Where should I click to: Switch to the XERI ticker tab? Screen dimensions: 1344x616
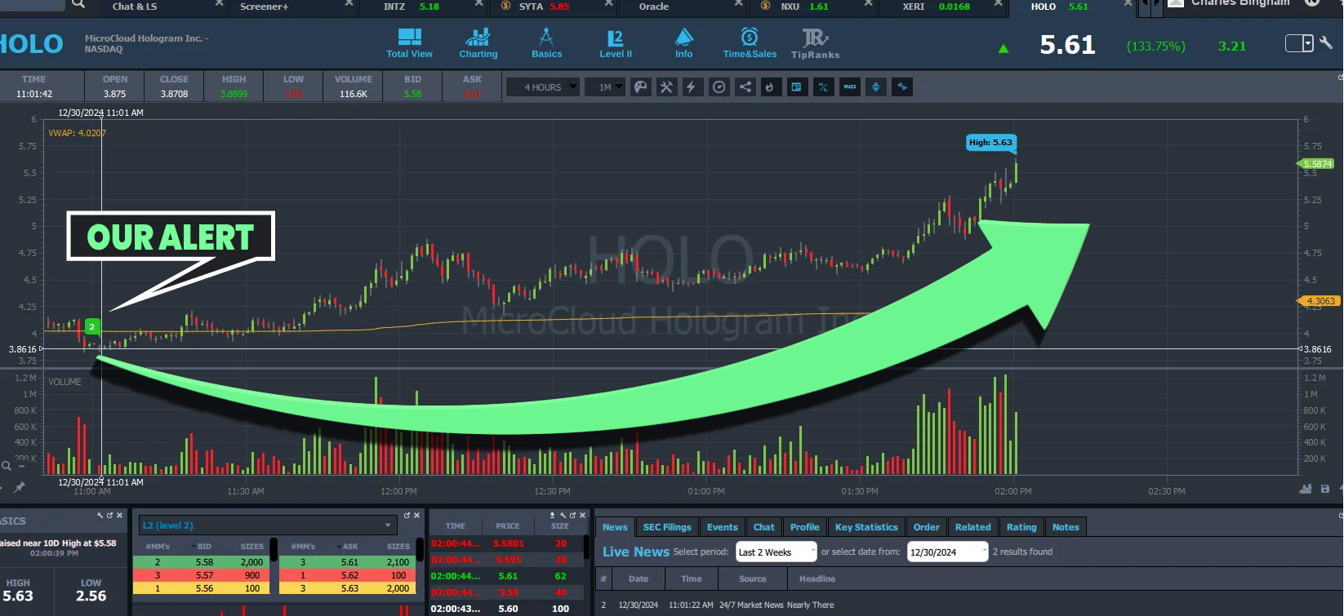coord(936,7)
